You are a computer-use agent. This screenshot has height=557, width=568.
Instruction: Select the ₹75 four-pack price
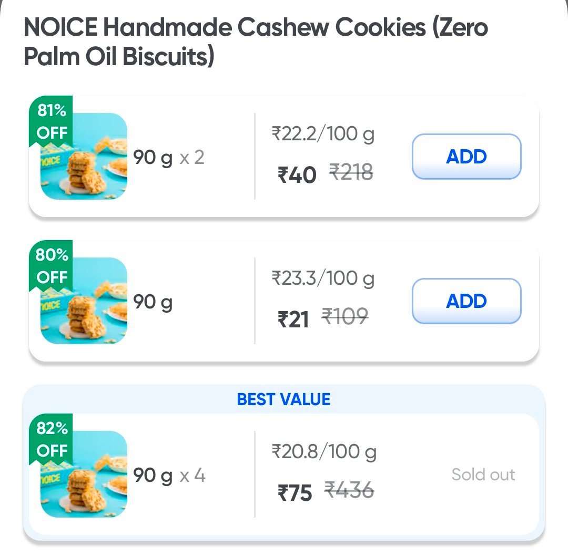[295, 493]
